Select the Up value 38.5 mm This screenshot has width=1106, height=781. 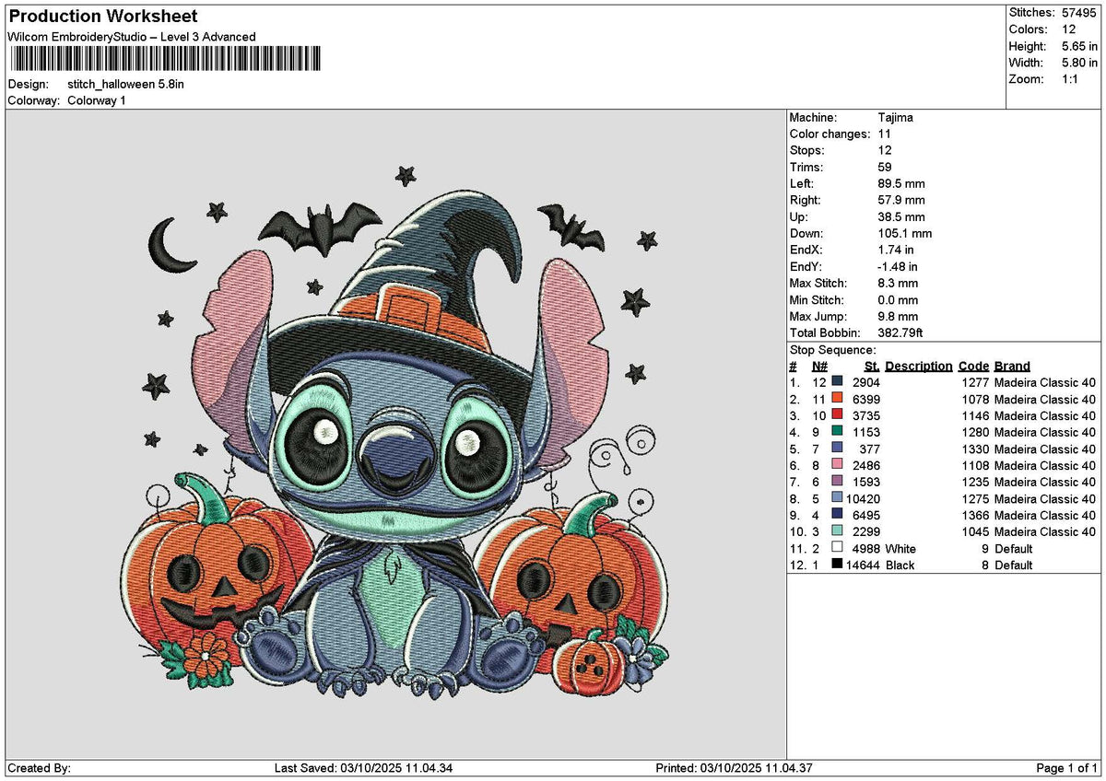[901, 217]
